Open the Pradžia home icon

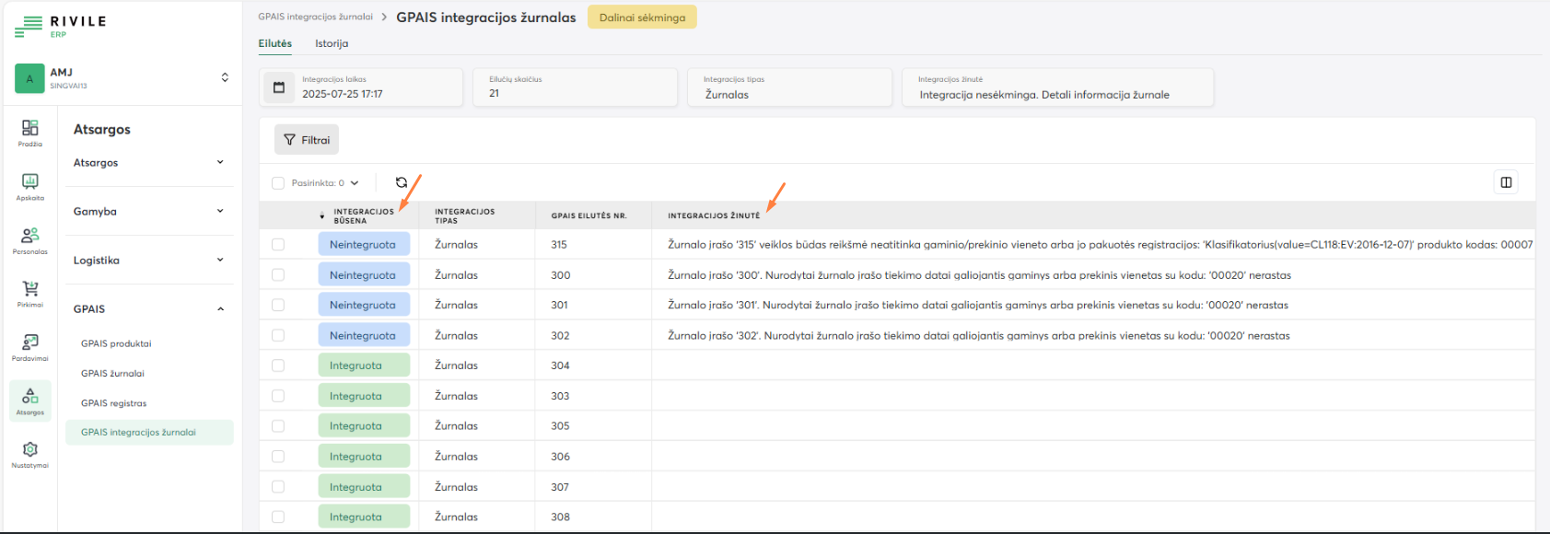pos(29,129)
